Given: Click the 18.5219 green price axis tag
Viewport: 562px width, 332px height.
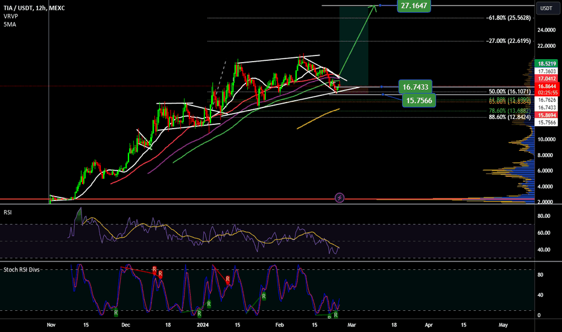Looking at the screenshot, I should pos(546,63).
